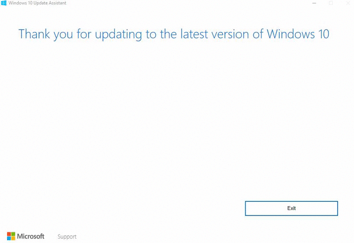Click the word 'version' in the heading

(230, 34)
